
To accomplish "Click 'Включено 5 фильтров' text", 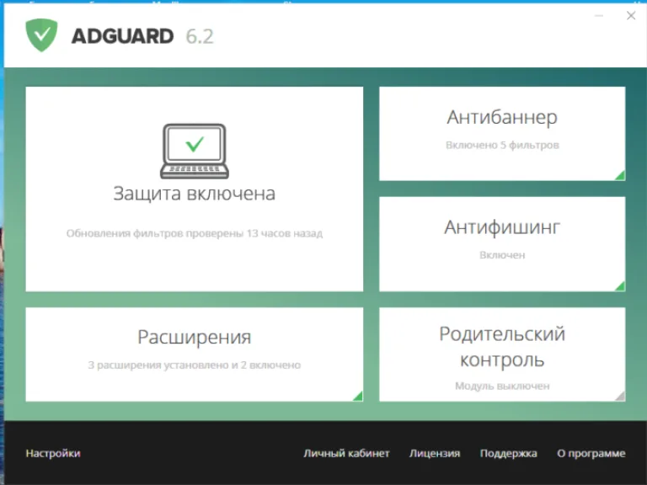I will coord(502,145).
